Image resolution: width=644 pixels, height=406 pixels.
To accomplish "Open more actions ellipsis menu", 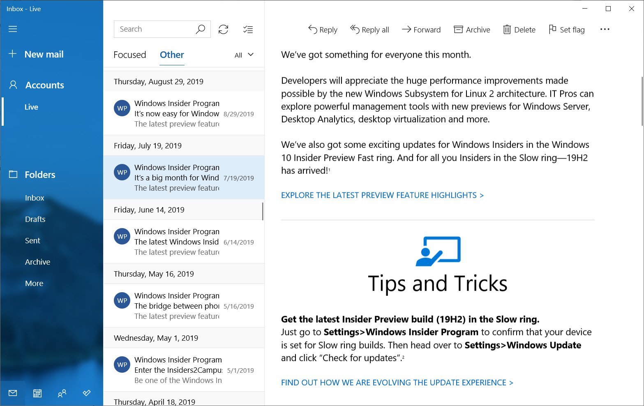I will click(605, 29).
